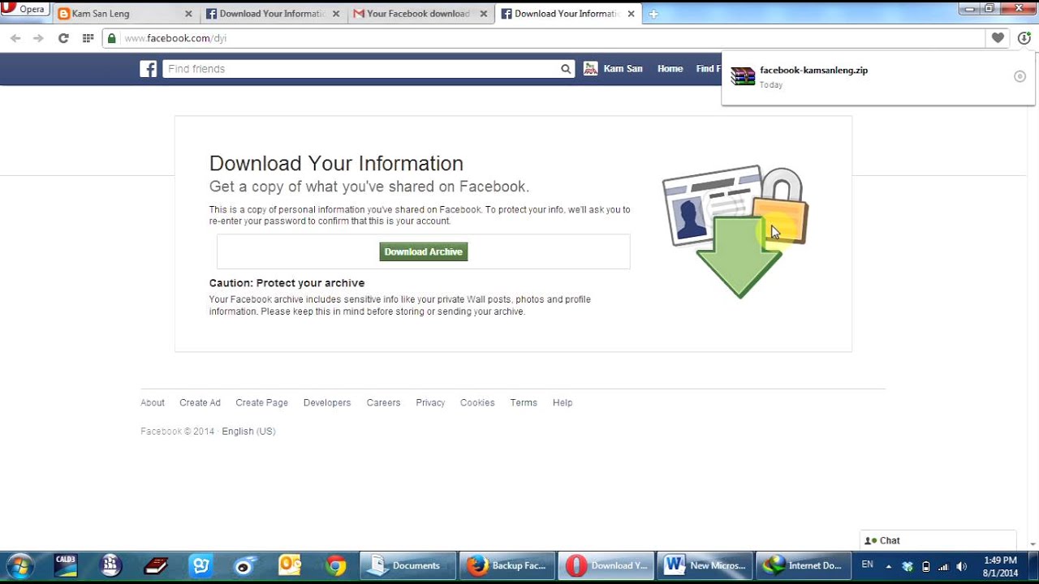
Task: Bookmark page with the heart icon
Action: (998, 38)
